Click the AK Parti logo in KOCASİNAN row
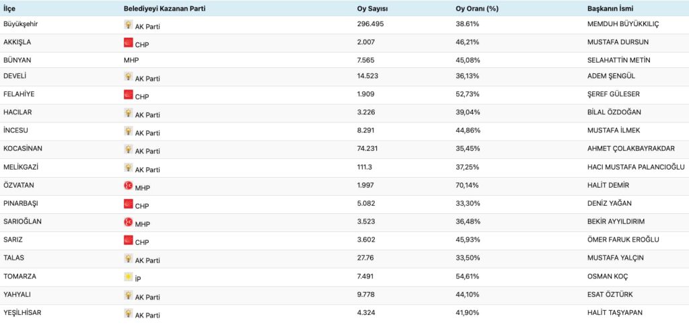The width and height of the screenshot is (689, 325). 129,149
